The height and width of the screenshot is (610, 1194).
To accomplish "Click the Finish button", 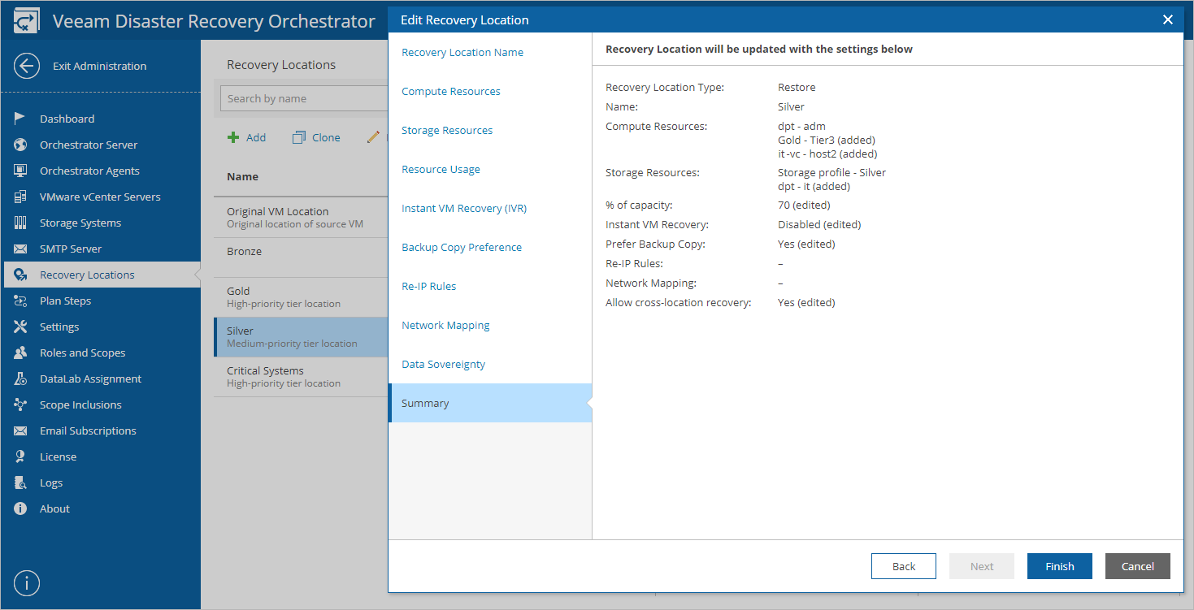I will pos(1060,566).
